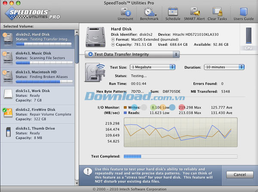
Task: Select disk0s2, Hard Disk volume row
Action: (37, 39)
